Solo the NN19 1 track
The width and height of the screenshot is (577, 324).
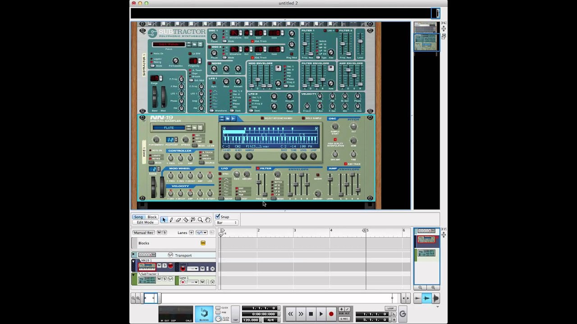pos(165,266)
